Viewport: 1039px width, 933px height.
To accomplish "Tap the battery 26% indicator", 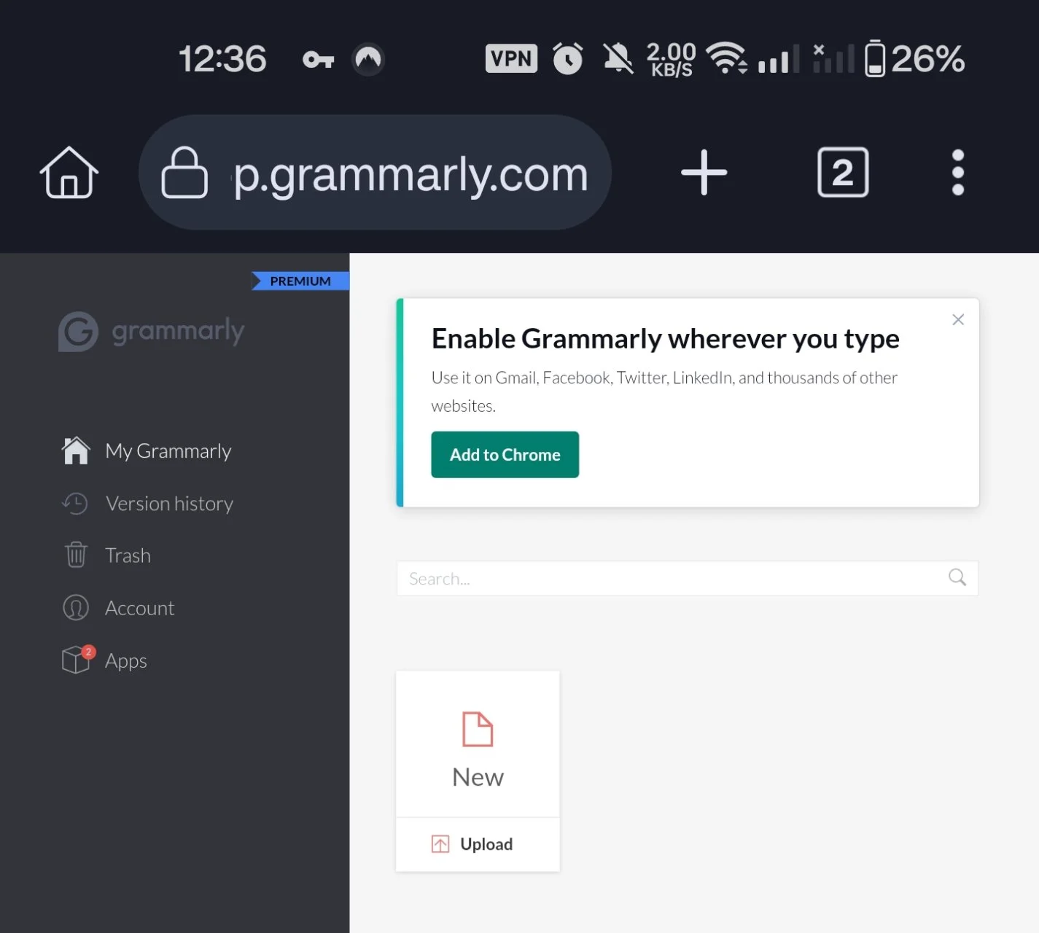I will (914, 58).
